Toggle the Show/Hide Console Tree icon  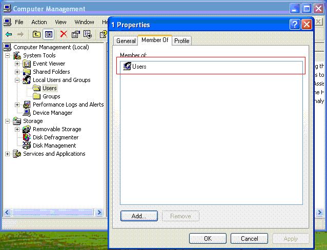(48, 34)
